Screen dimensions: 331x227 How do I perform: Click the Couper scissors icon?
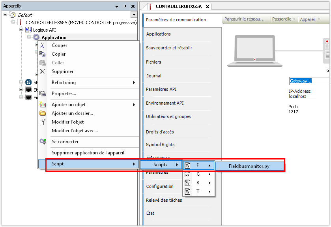pyautogui.click(x=43, y=45)
